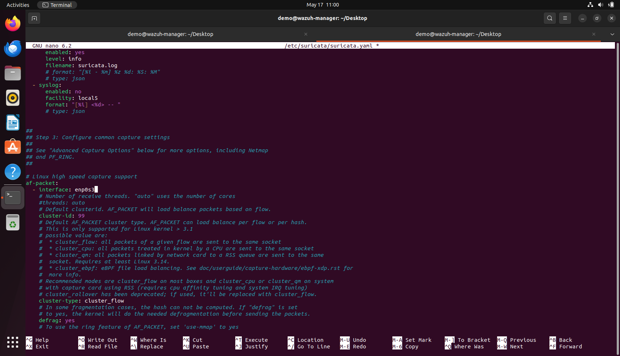Open the May 17 11:00 clock menu
This screenshot has height=356, width=620.
(323, 5)
